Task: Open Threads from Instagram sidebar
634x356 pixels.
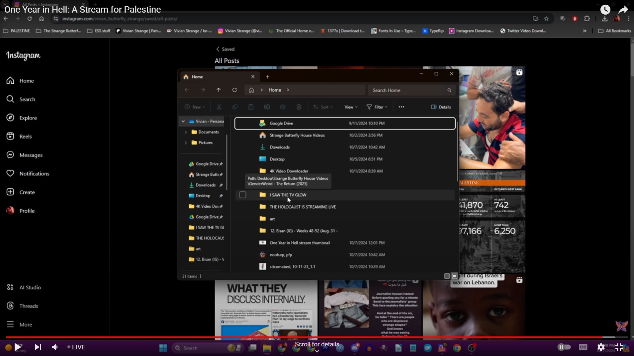Action: coord(22,306)
